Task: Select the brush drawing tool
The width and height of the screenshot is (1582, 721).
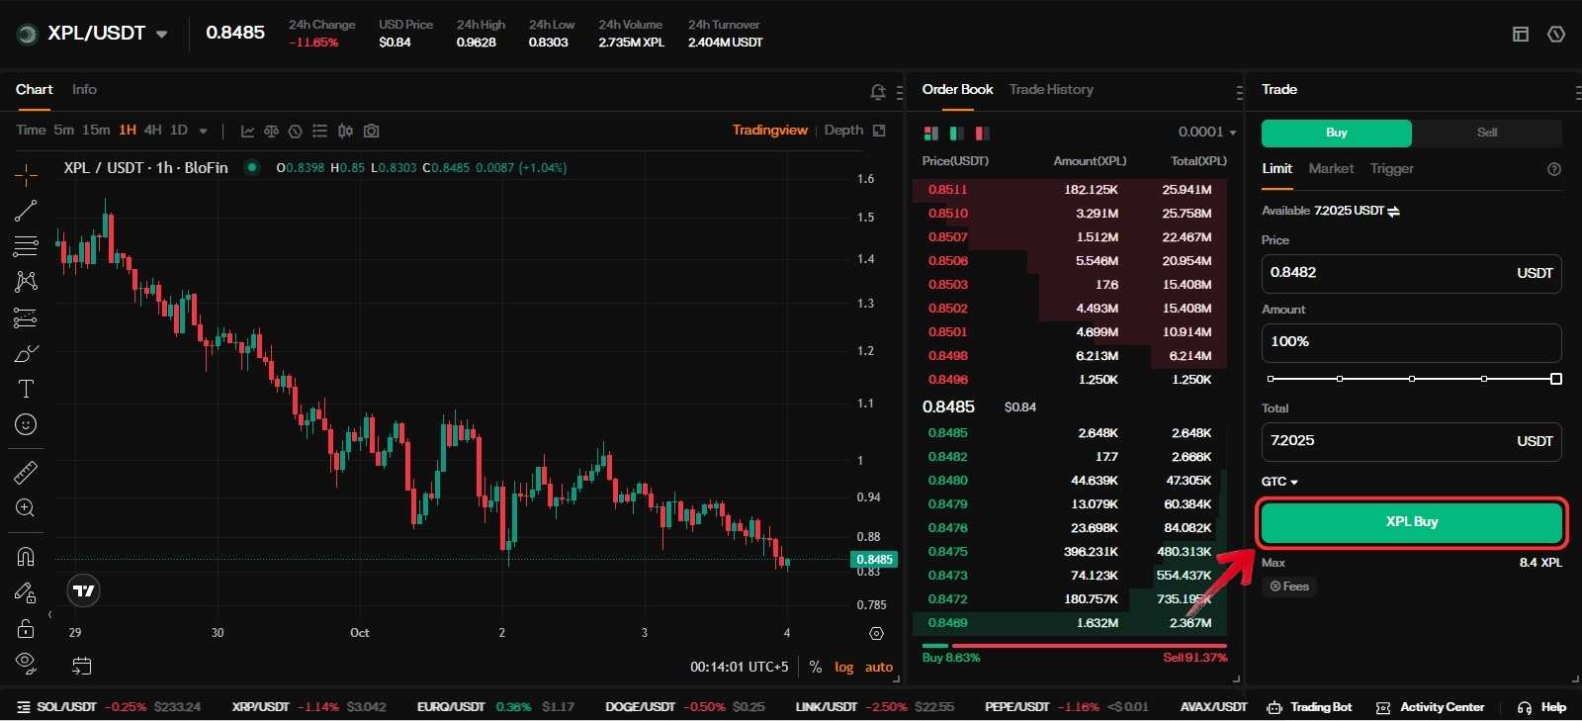Action: pyautogui.click(x=26, y=354)
